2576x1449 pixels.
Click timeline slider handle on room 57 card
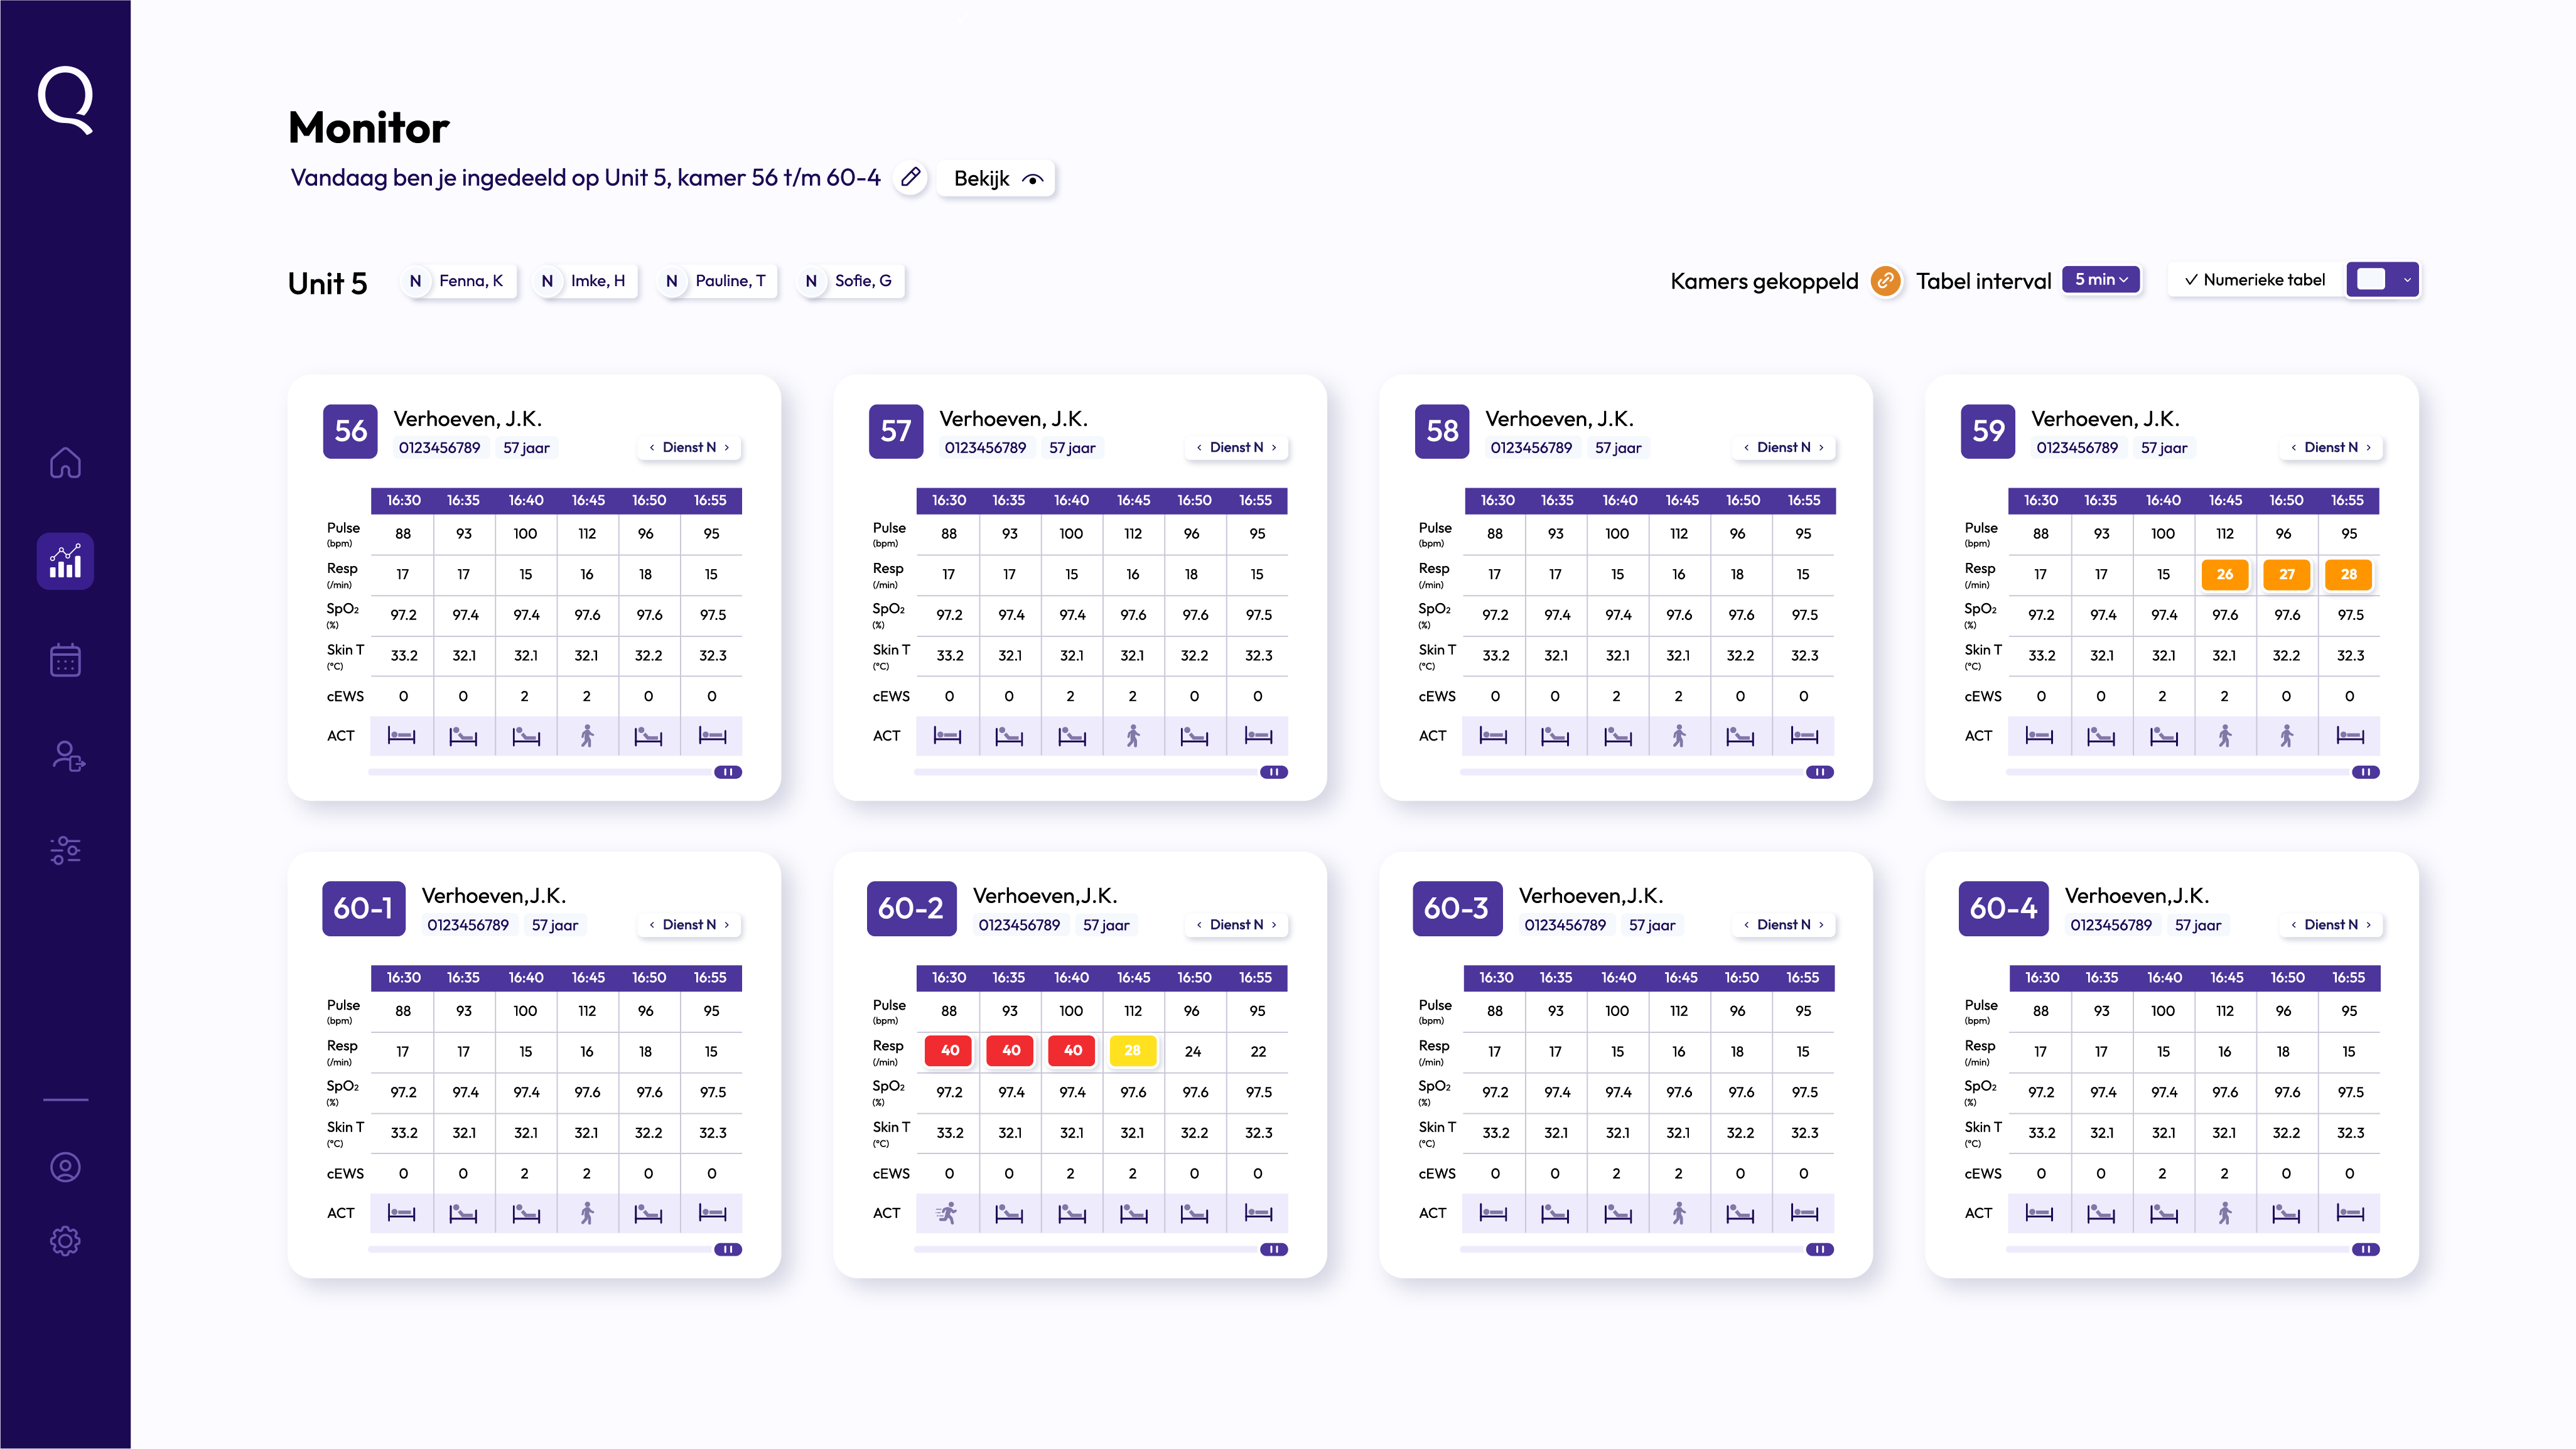click(x=1273, y=771)
